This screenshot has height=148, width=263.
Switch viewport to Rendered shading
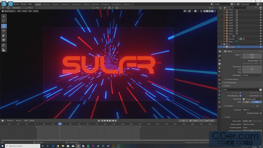click(x=212, y=11)
